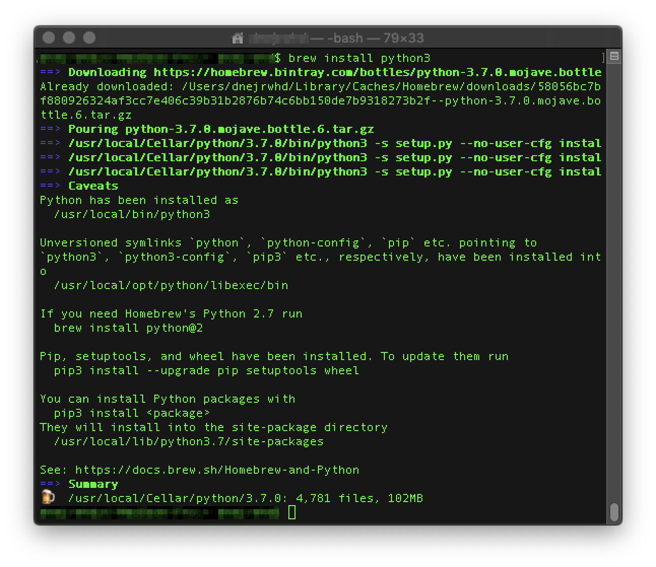The image size is (656, 567).
Task: Zoom the Terminal window to full size
Action: click(89, 38)
